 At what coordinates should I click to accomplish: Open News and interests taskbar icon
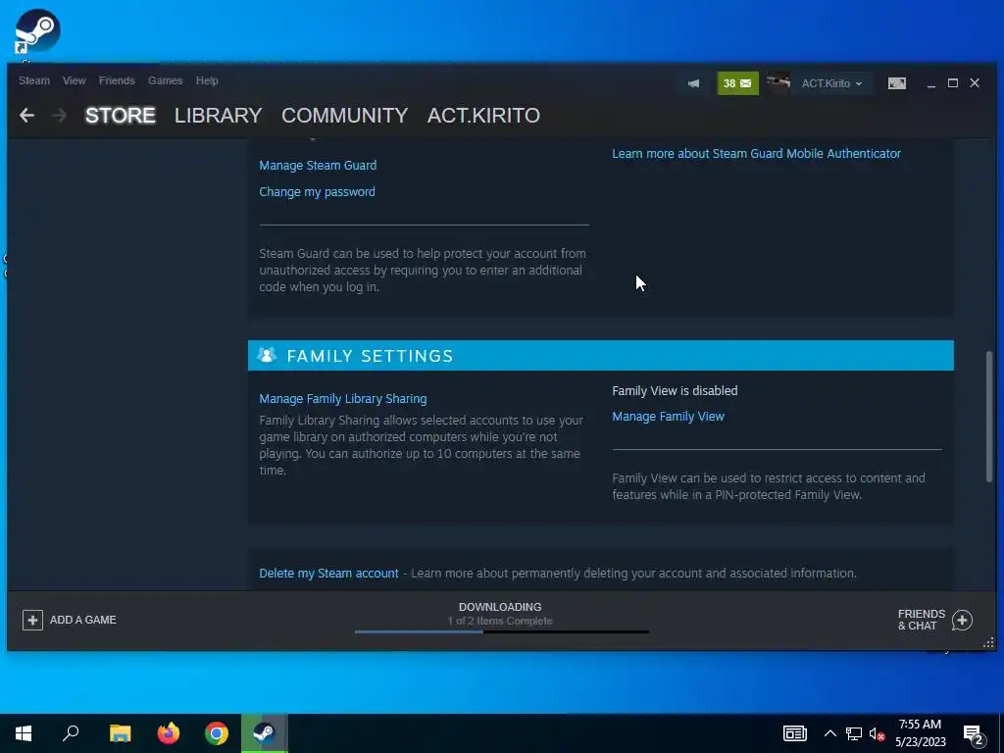click(x=794, y=733)
